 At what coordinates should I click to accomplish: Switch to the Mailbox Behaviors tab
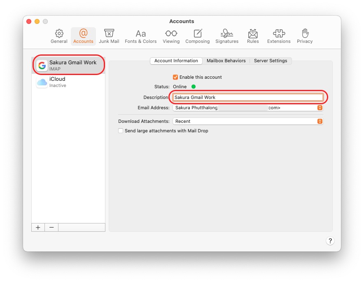(226, 61)
